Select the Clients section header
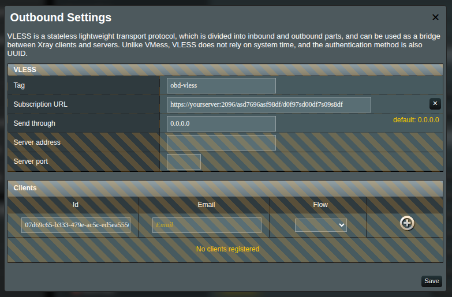This screenshot has width=452, height=297. coord(226,188)
